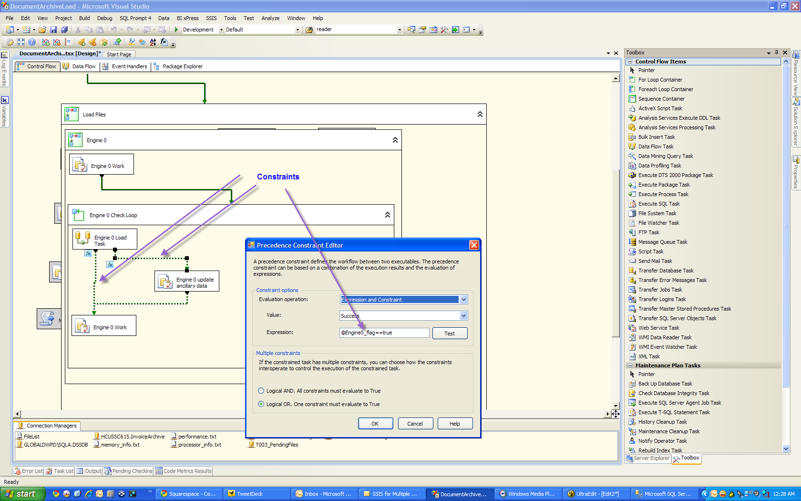The image size is (801, 501).
Task: Select the XML Task toolbox item
Action: pos(649,356)
